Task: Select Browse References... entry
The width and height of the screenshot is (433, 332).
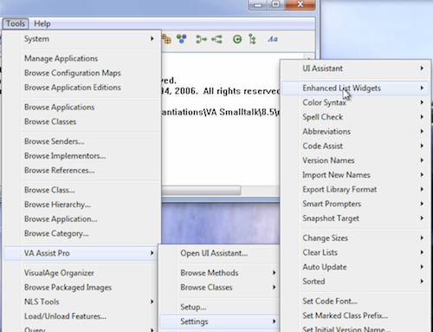Action: [x=81, y=170]
